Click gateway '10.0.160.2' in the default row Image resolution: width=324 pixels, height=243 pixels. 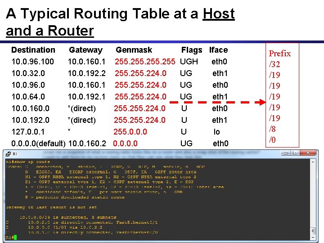pyautogui.click(x=87, y=144)
